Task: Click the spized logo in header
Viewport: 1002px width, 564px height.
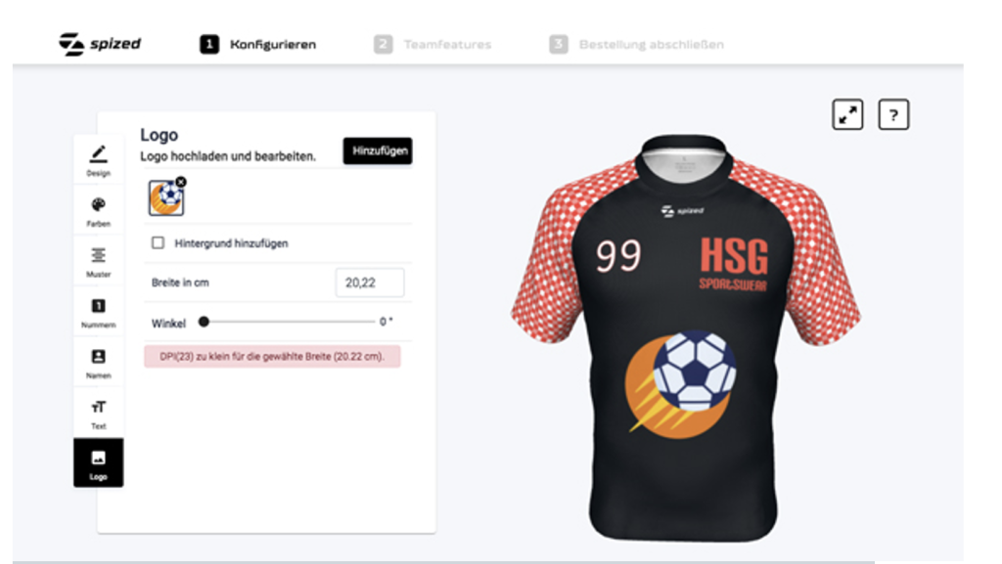Action: pos(100,44)
